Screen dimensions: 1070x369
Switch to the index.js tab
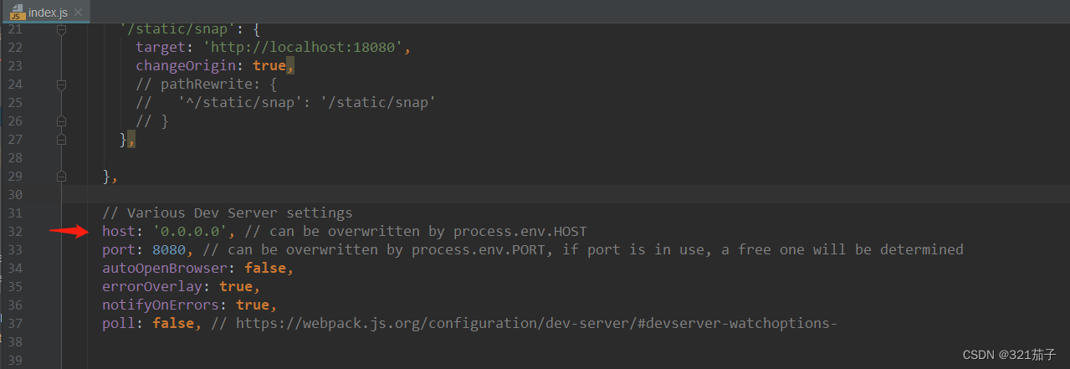[x=48, y=12]
